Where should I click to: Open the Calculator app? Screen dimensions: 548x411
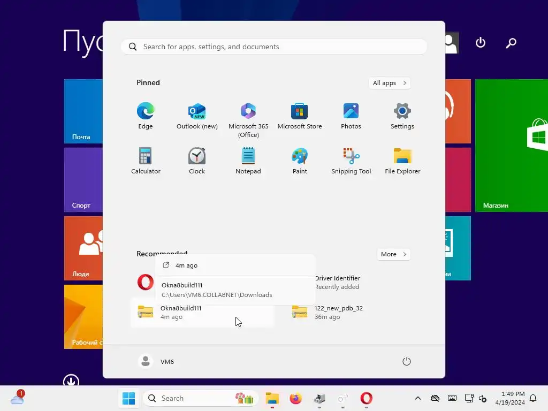[146, 161]
